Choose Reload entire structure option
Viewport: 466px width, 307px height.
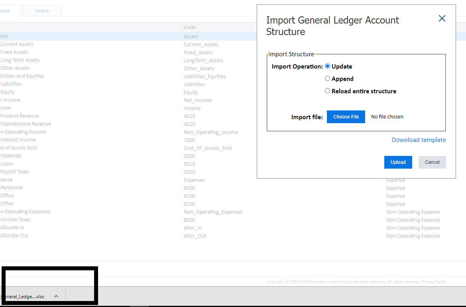[327, 91]
